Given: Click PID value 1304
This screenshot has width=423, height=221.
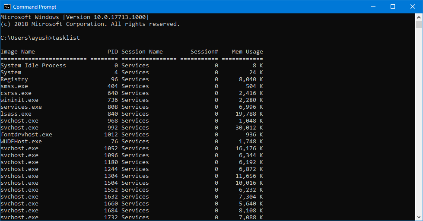Looking at the screenshot, I should pos(111,176).
